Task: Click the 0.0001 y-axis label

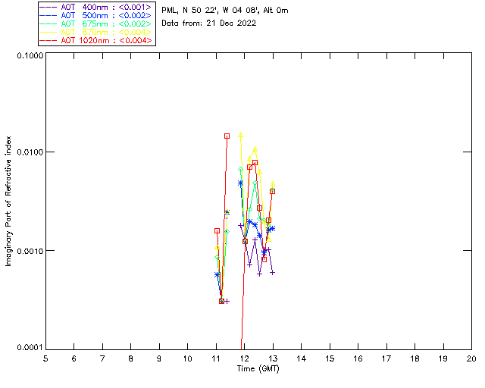Action: [30, 348]
